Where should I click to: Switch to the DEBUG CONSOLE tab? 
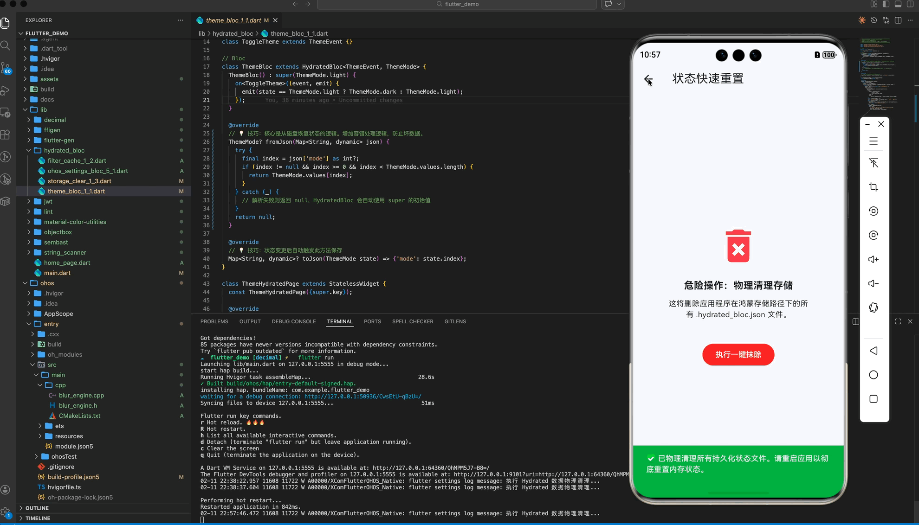coord(293,321)
